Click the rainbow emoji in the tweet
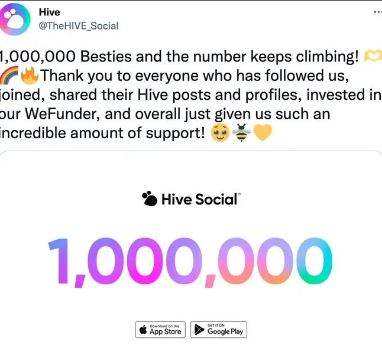Screen dimensions: 382x355 point(9,75)
